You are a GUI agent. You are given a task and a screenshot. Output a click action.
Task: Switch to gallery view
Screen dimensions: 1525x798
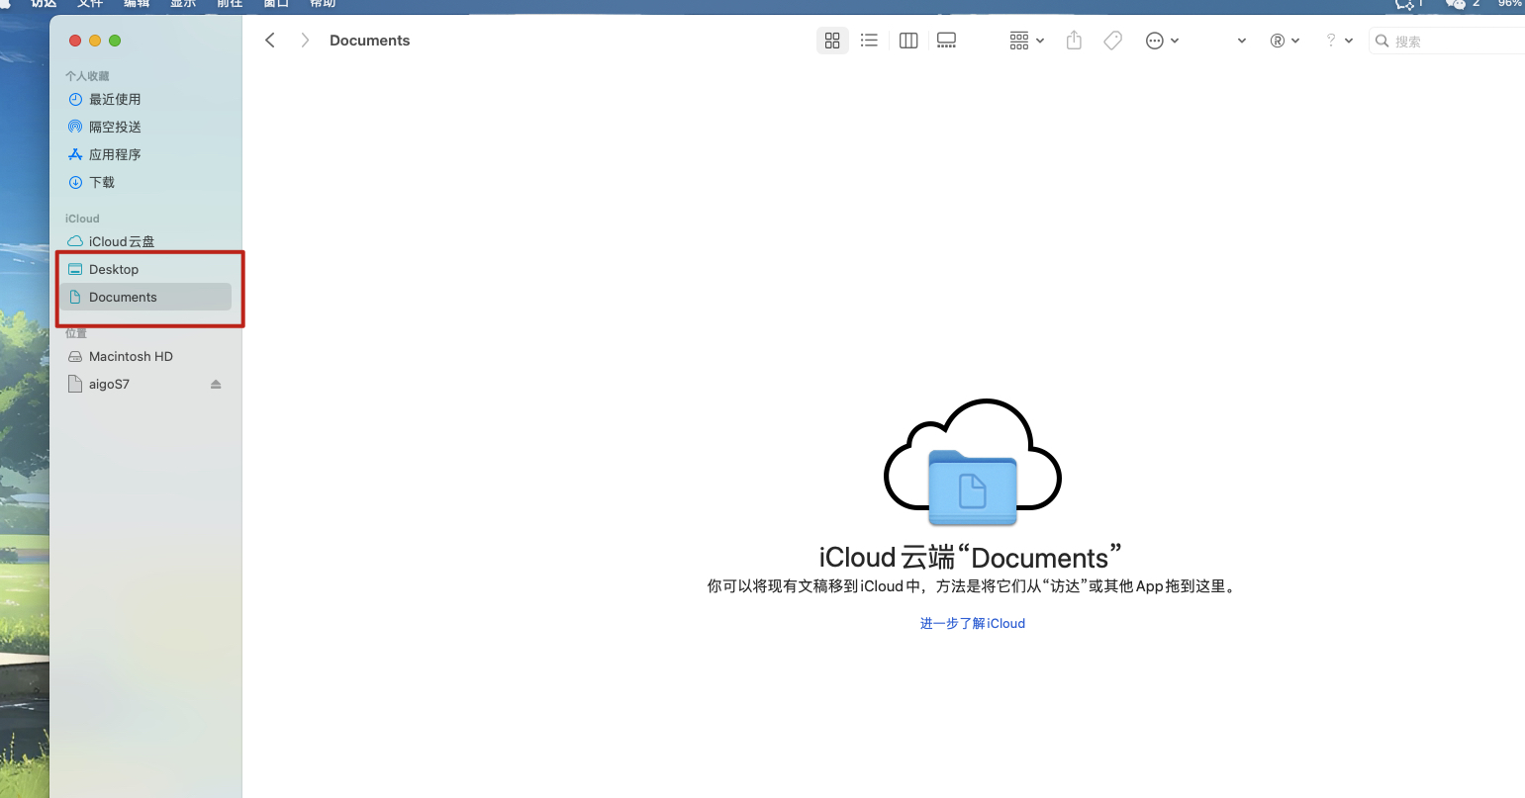pyautogui.click(x=947, y=41)
